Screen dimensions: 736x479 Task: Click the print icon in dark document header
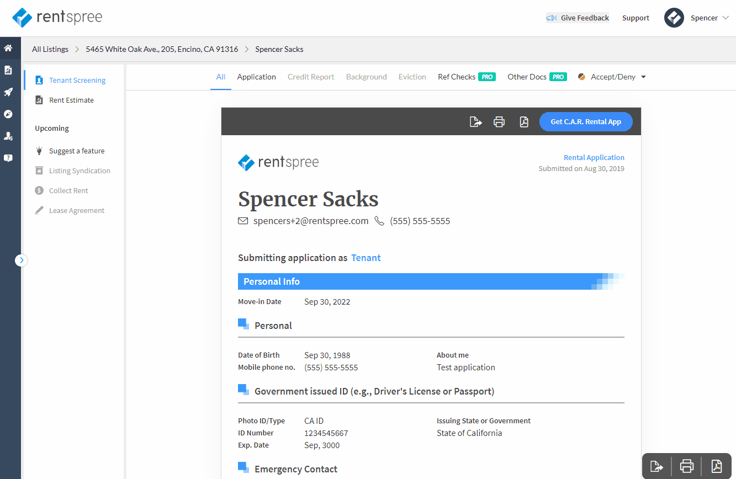[x=499, y=122]
